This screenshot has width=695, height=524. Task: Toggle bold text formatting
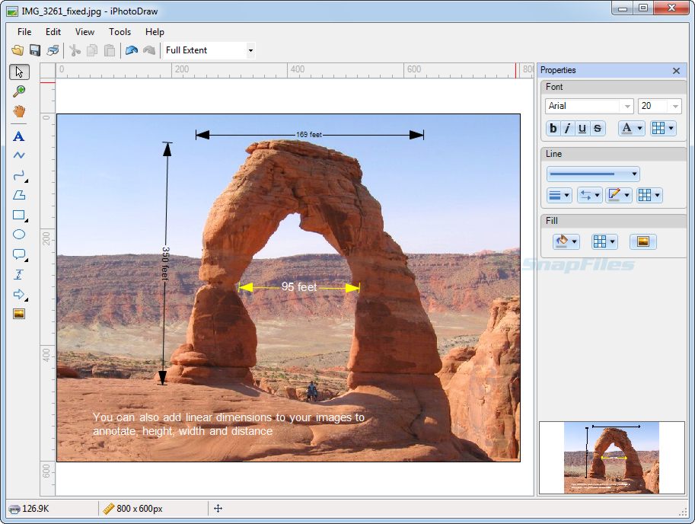(x=553, y=129)
